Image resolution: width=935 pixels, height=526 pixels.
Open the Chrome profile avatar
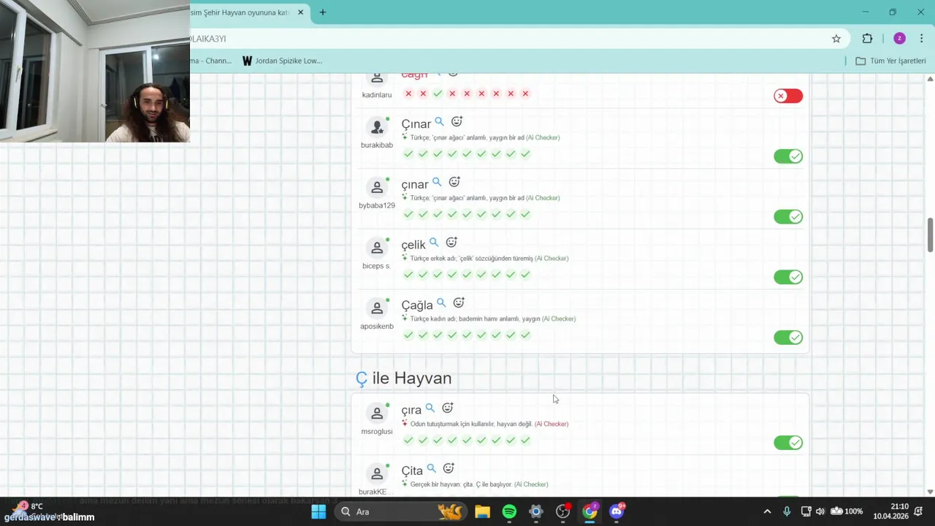[899, 39]
